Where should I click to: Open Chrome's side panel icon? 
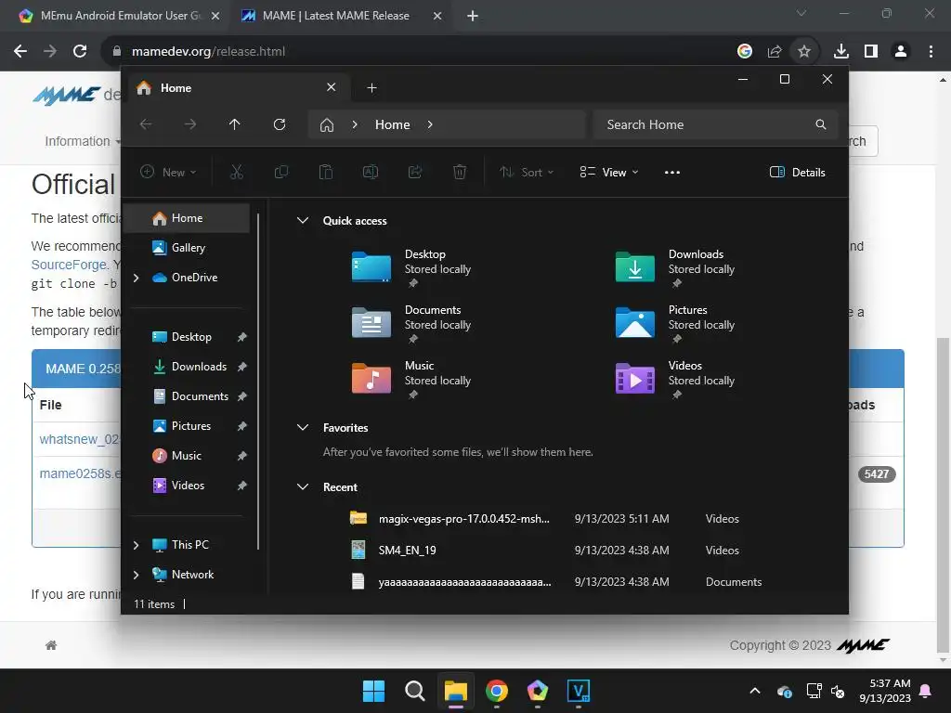coord(871,52)
